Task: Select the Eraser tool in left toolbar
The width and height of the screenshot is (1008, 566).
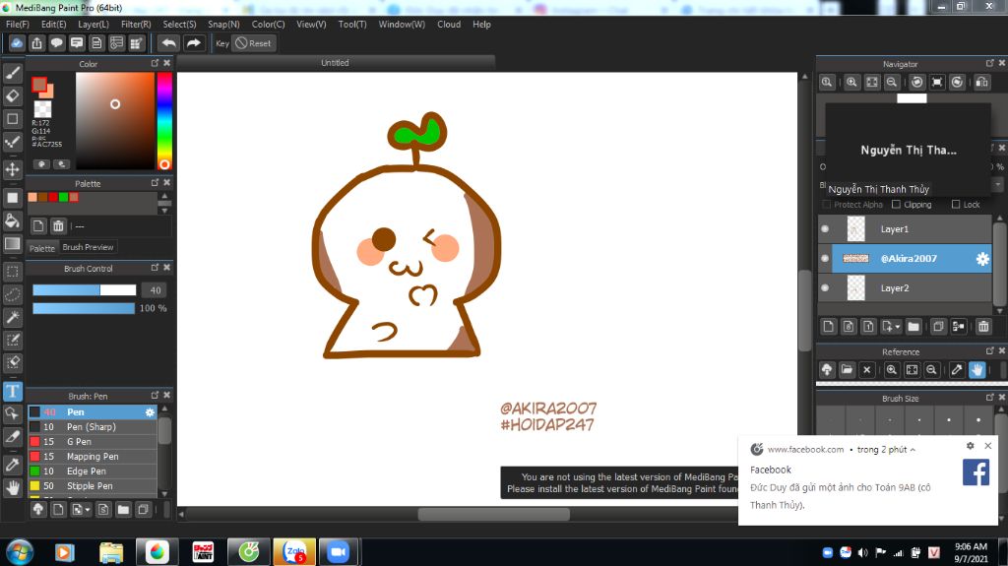Action: [13, 95]
